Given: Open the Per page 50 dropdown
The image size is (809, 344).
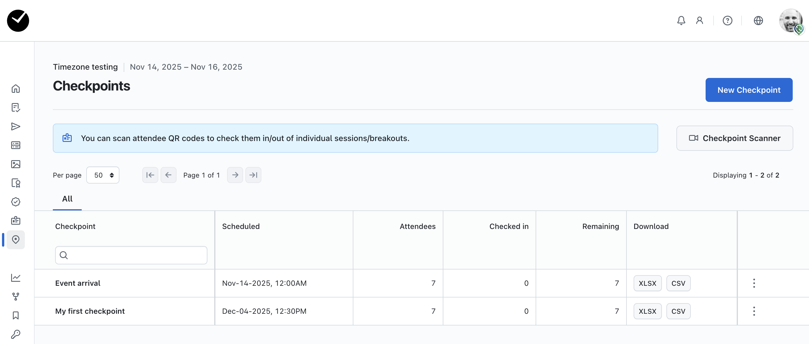Looking at the screenshot, I should tap(103, 175).
